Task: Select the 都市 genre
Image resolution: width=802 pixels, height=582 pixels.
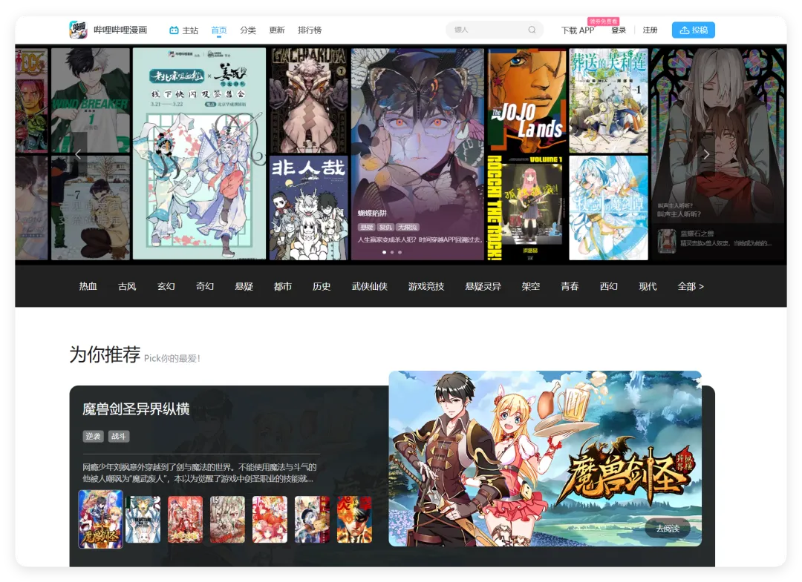Action: coord(282,286)
